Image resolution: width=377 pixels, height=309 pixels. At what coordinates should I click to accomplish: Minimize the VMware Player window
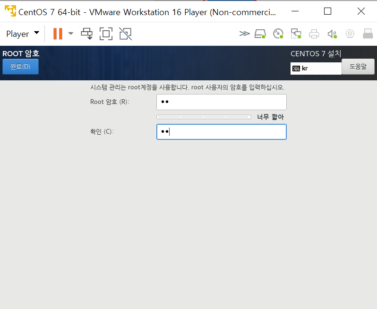tap(295, 11)
